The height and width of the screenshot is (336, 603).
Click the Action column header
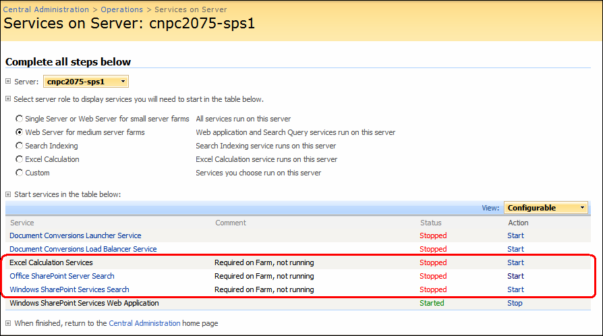pyautogui.click(x=518, y=223)
